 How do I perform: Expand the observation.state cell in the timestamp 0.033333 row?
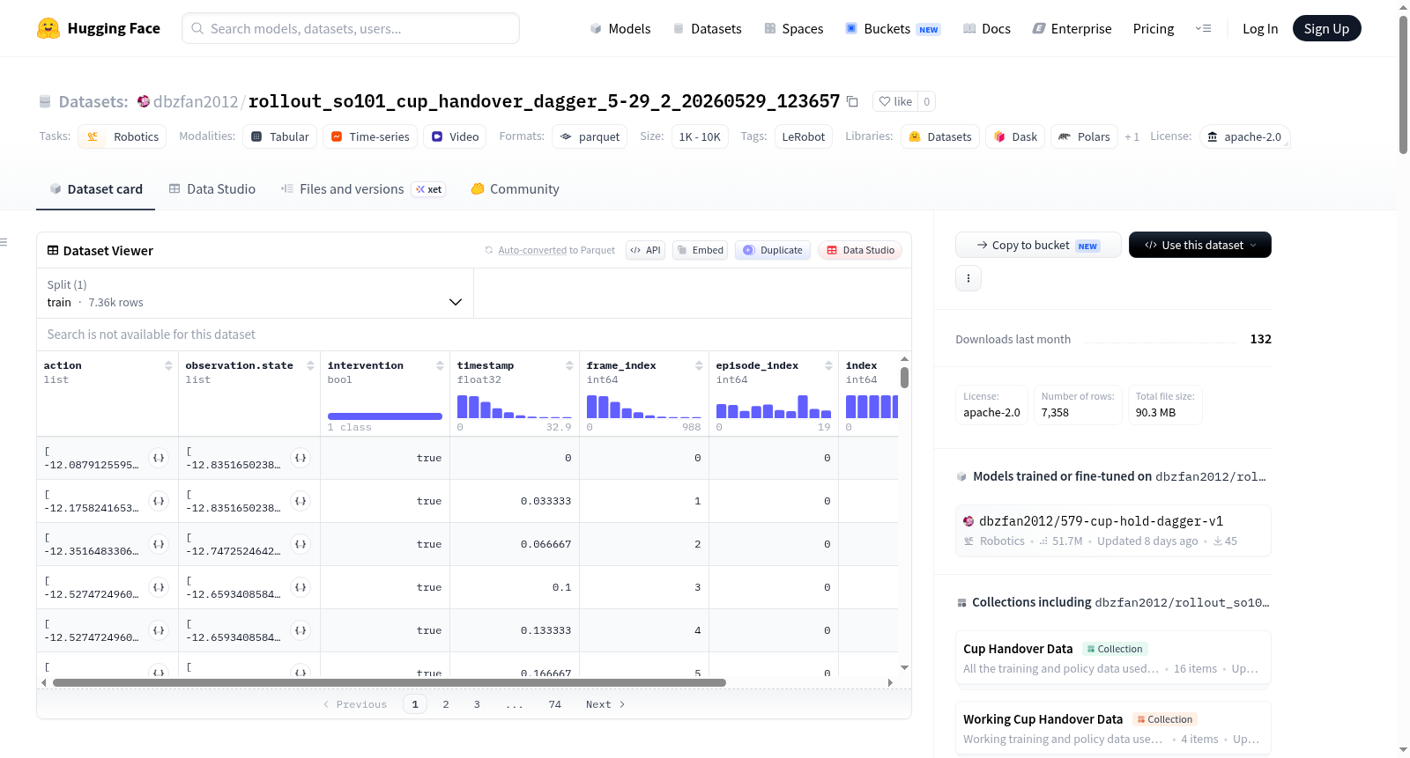pyautogui.click(x=301, y=501)
